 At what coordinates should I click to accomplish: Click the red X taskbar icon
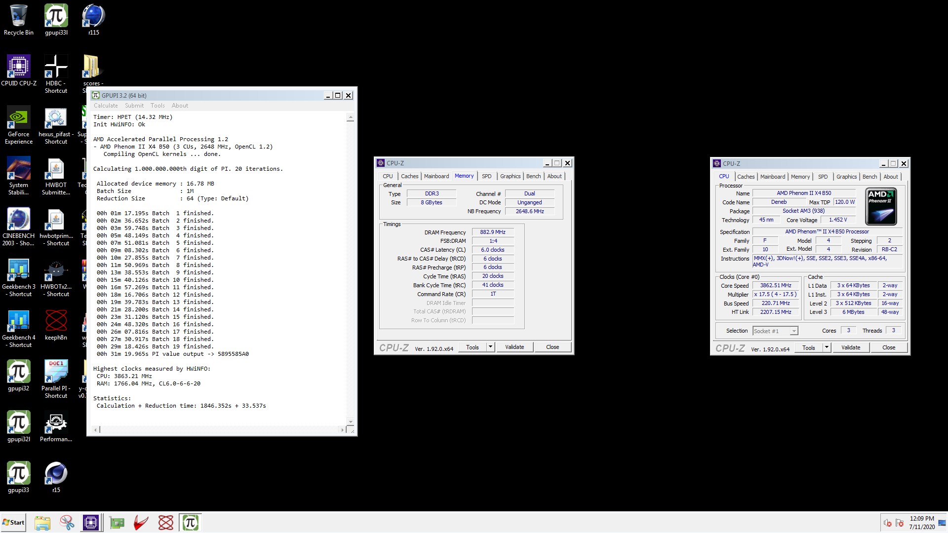point(166,523)
